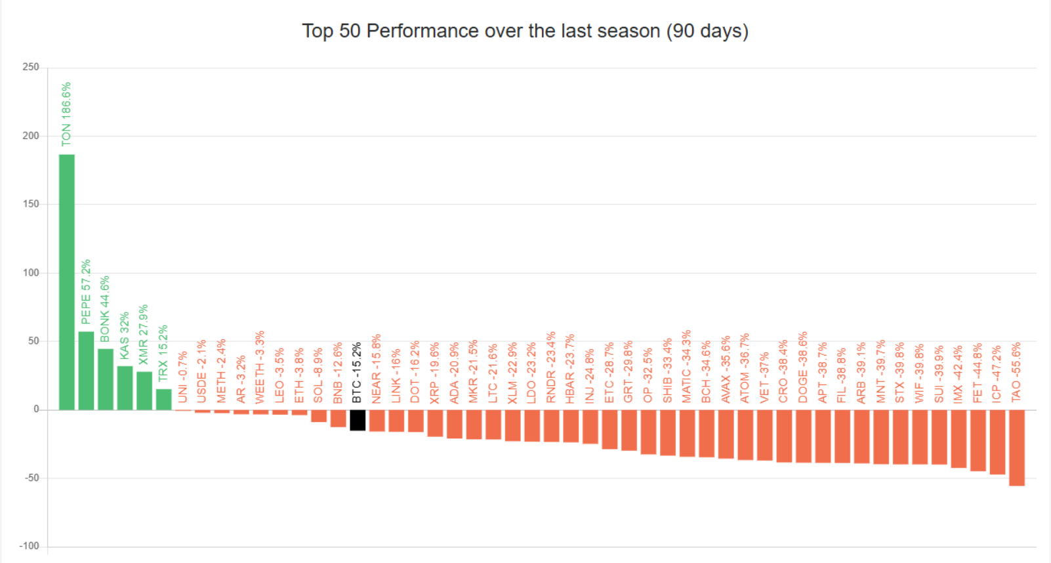Image resolution: width=1051 pixels, height=563 pixels.
Task: Select the FET -44.8% bar
Action: [x=978, y=441]
